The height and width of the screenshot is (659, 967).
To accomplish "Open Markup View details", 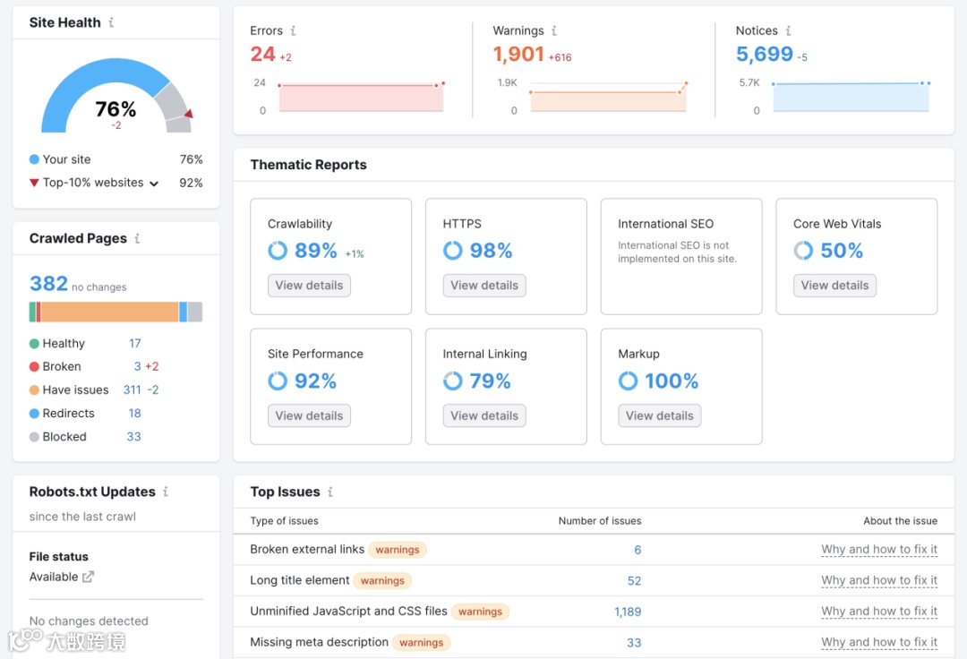I will coord(659,415).
